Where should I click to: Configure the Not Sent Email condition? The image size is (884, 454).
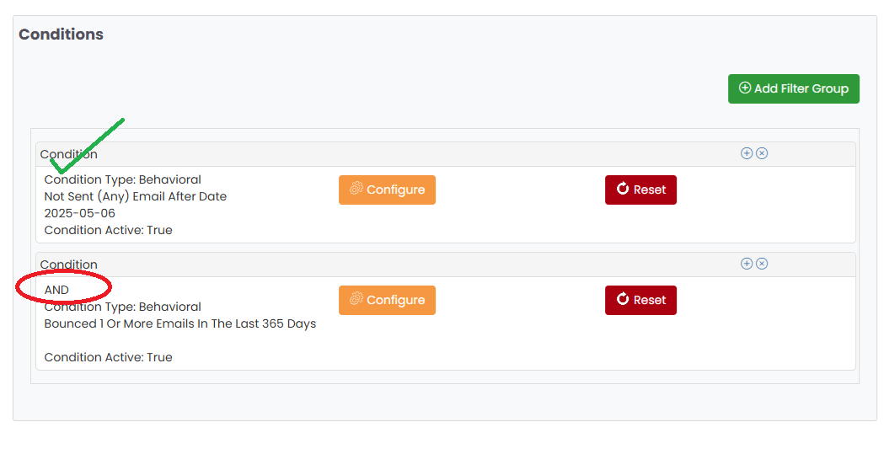387,190
